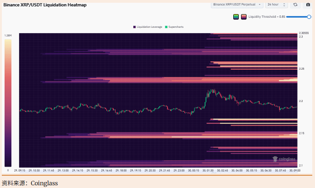Toggle the Liquidation Leverage legend item

click(x=147, y=27)
